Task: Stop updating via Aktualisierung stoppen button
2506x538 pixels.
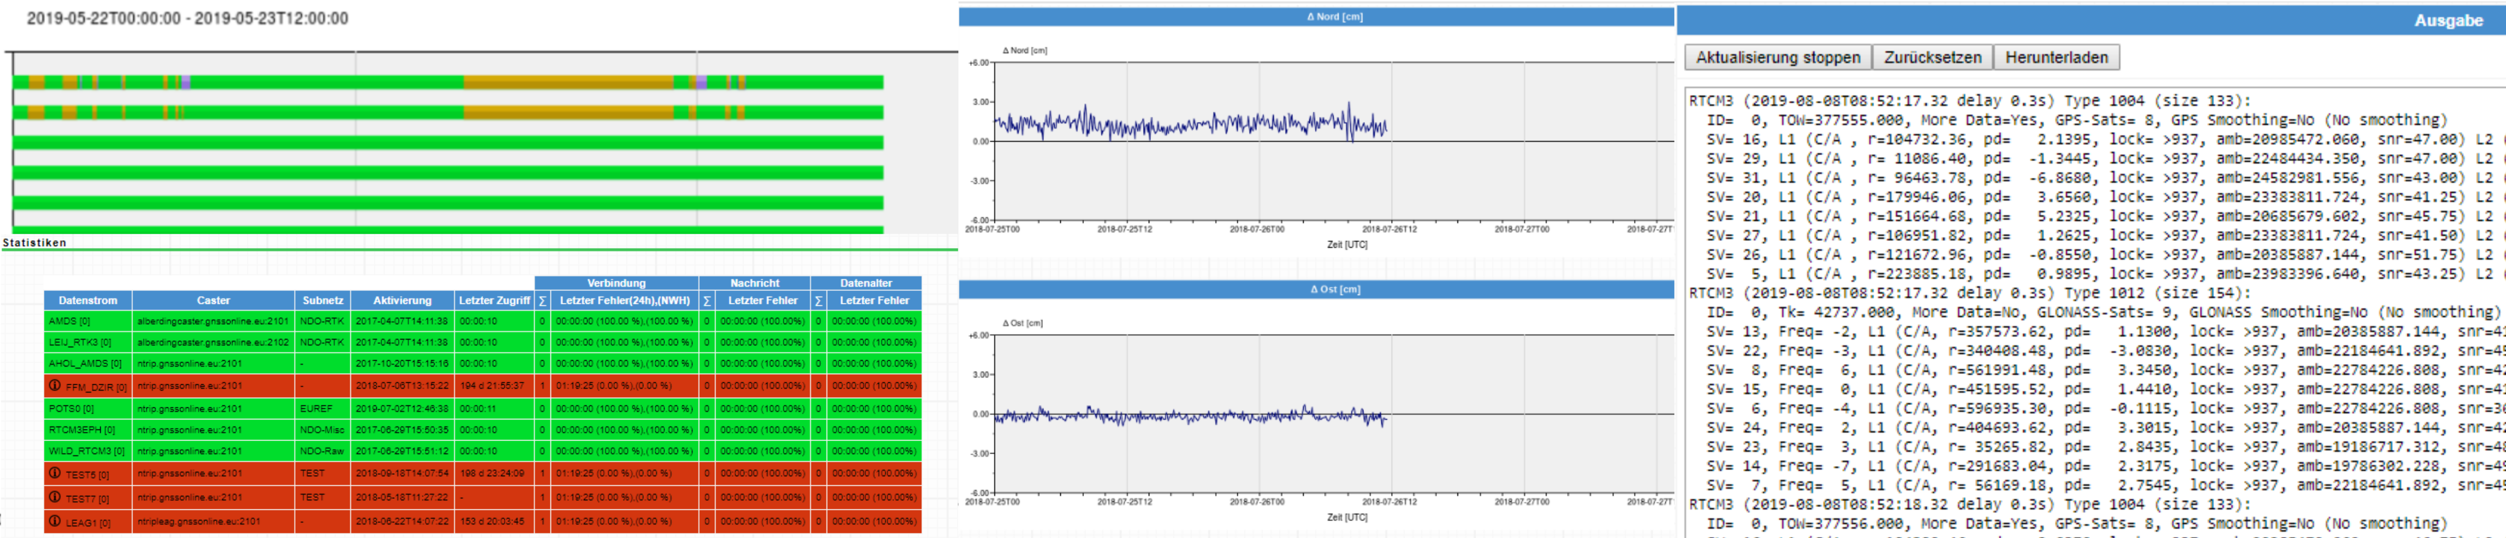Action: pos(1777,57)
